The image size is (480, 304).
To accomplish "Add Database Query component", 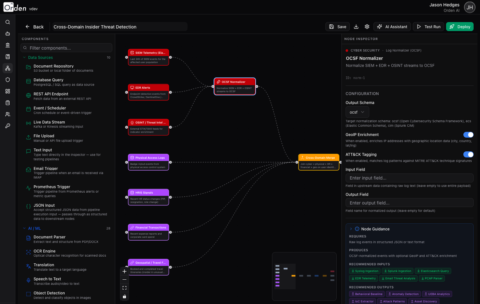I will (x=67, y=82).
